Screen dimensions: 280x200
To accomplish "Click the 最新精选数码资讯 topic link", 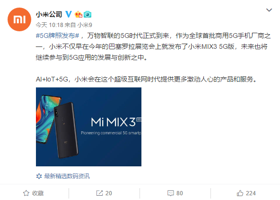I will click(x=67, y=176).
